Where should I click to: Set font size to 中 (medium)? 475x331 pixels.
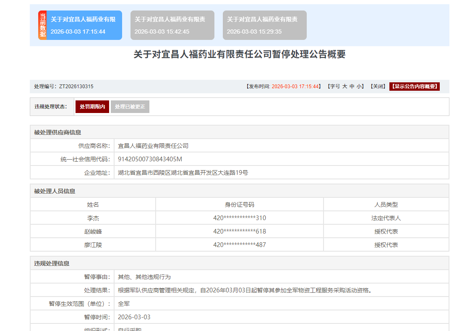point(352,87)
